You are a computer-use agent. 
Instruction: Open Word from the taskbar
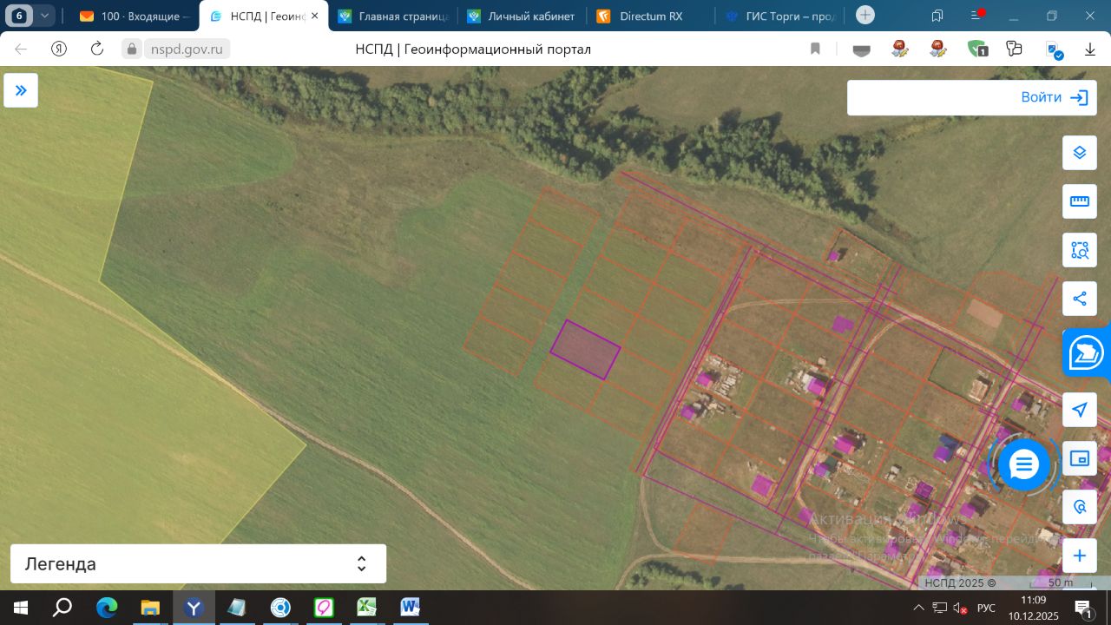click(411, 607)
